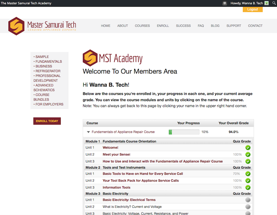This screenshot has width=277, height=215.
Task: Open the CONTACT menu item
Action: [255, 26]
